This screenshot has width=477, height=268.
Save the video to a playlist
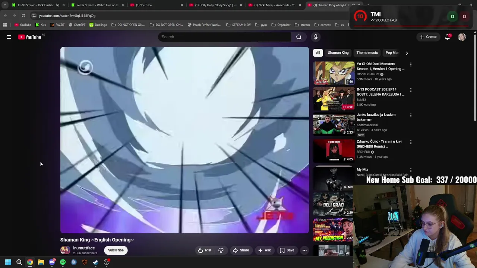tap(287, 250)
